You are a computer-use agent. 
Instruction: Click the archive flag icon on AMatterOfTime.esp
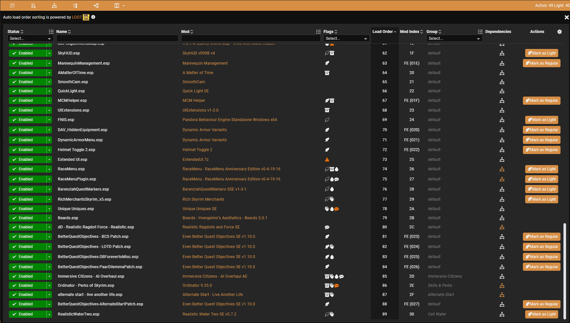[x=327, y=72]
